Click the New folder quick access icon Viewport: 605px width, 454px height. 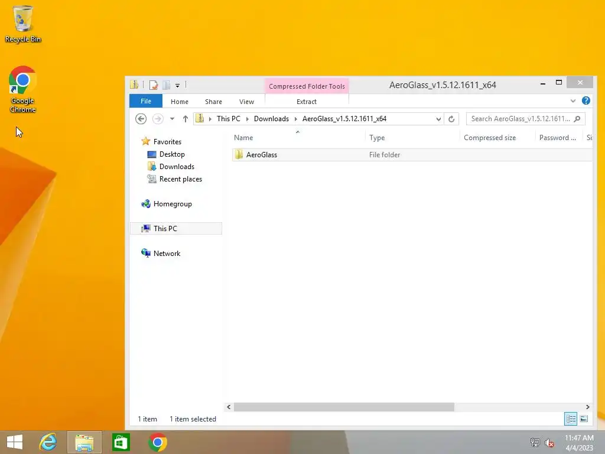[166, 85]
